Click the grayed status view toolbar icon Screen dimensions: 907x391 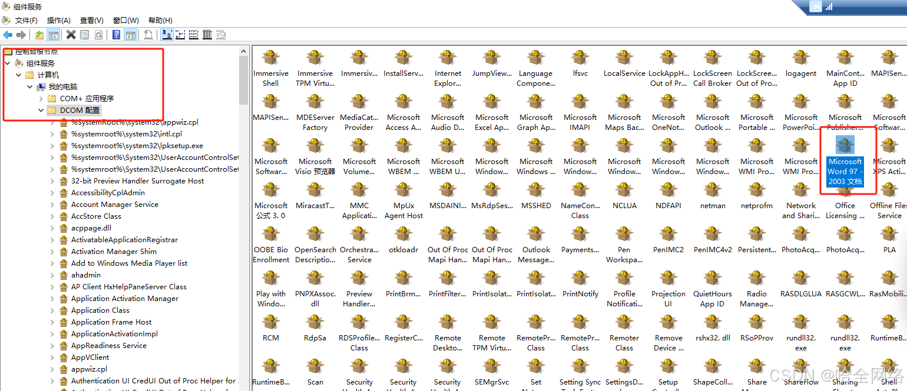coord(221,35)
